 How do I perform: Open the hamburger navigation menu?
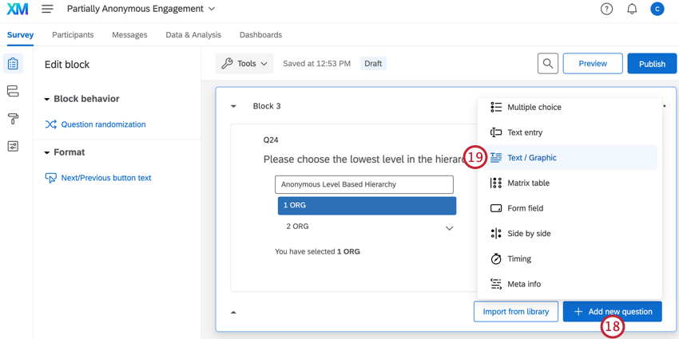[x=47, y=9]
